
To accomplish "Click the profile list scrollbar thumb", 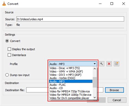I will pos(95,82).
